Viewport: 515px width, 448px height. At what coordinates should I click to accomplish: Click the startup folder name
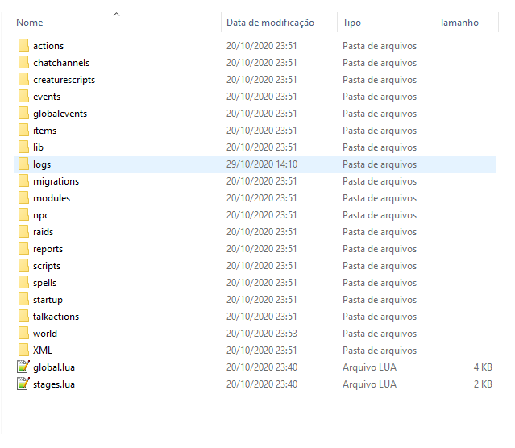click(x=48, y=300)
